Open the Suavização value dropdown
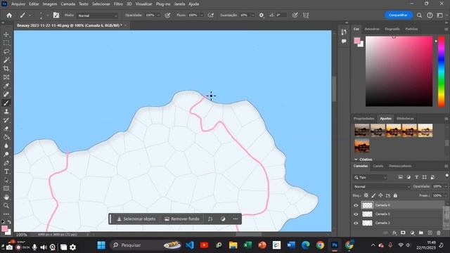 [x=252, y=15]
